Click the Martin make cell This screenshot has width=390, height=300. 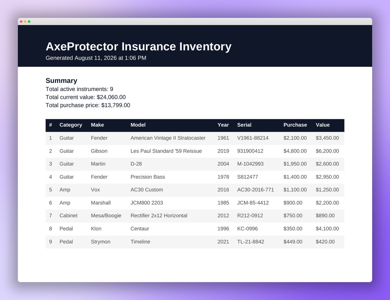click(98, 164)
